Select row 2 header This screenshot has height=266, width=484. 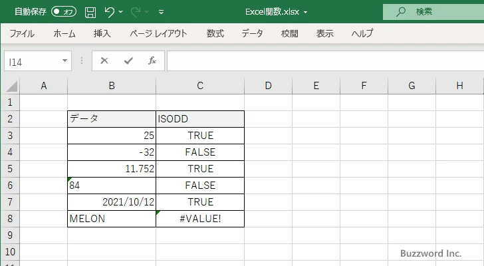(10, 119)
